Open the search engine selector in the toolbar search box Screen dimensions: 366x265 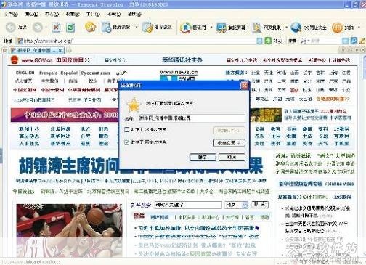pyautogui.click(x=304, y=41)
